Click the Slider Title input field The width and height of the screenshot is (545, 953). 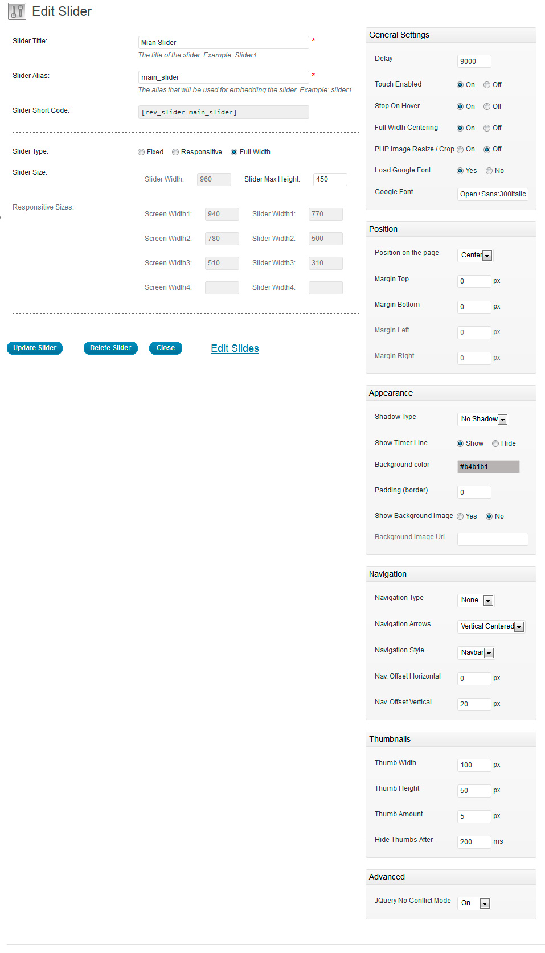click(223, 43)
